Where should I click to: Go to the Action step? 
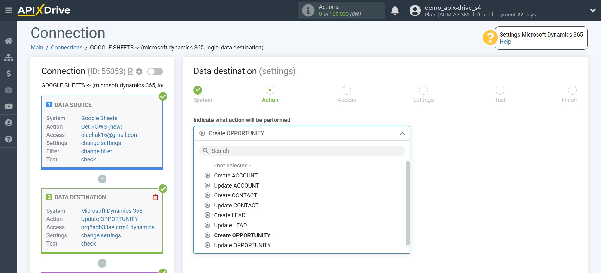270,90
